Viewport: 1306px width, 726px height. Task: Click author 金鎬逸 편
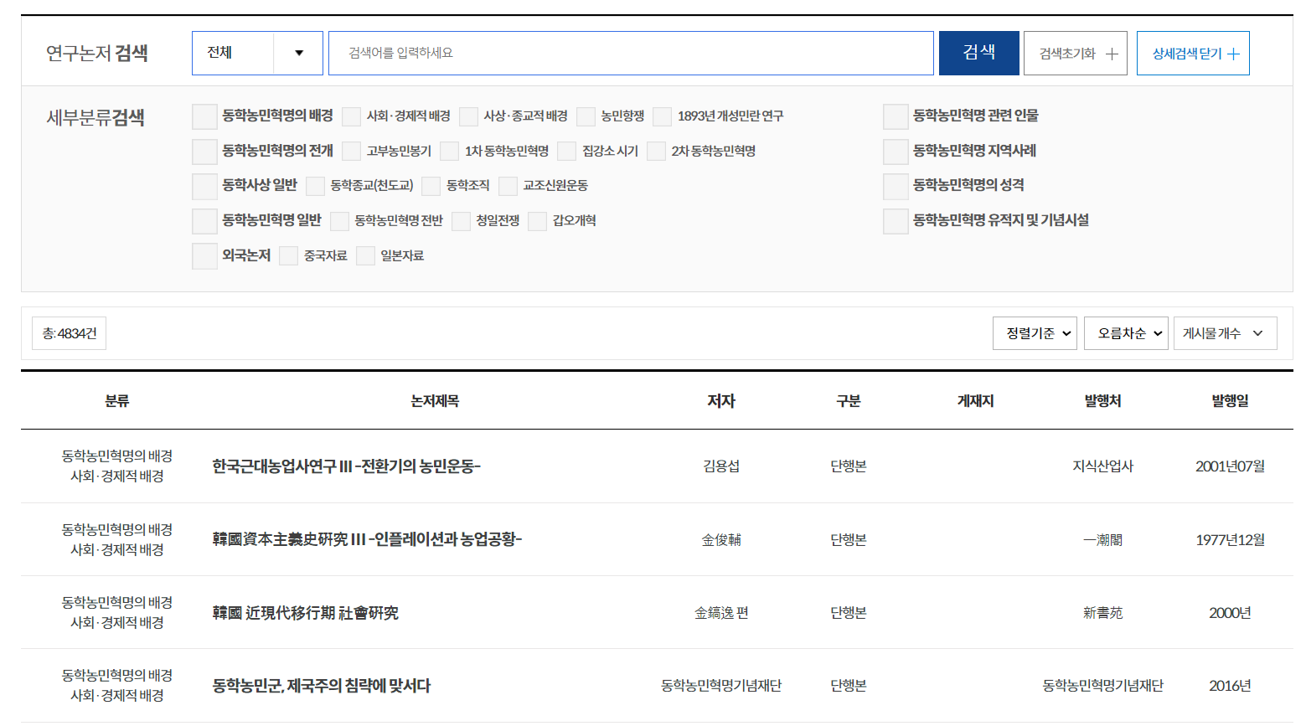coord(721,613)
